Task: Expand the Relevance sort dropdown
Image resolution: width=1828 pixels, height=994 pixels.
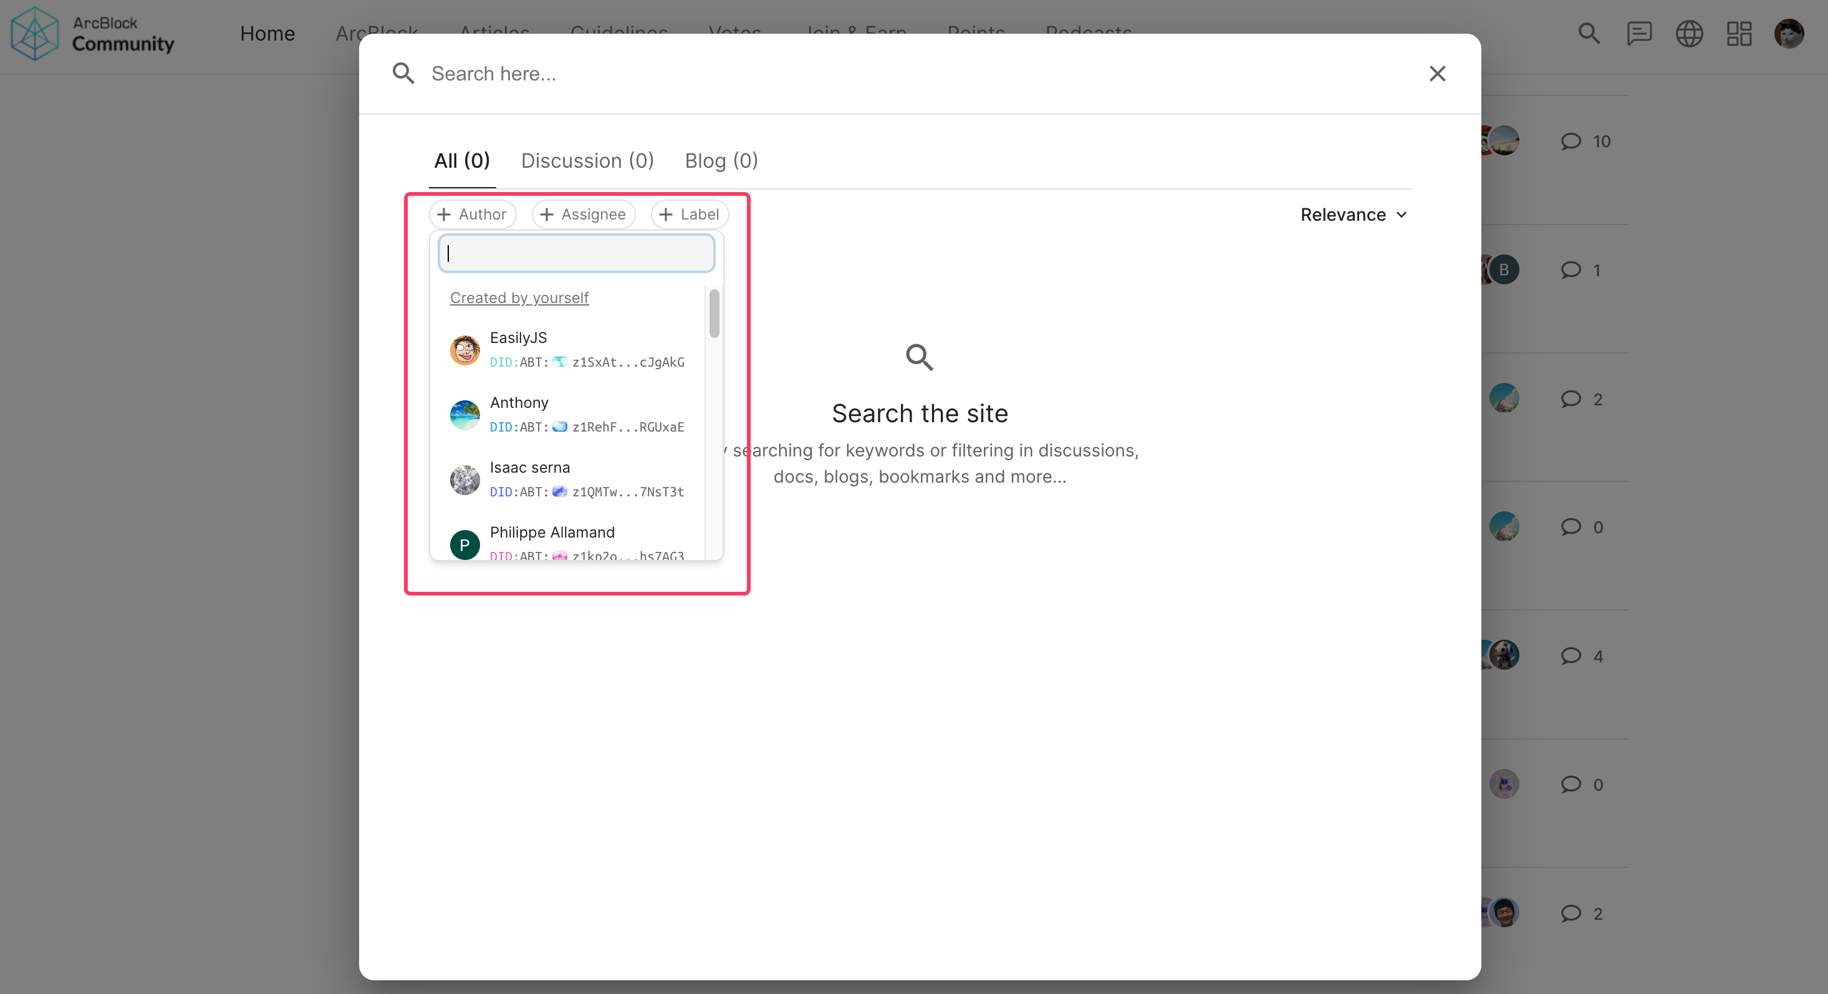Action: (x=1352, y=215)
